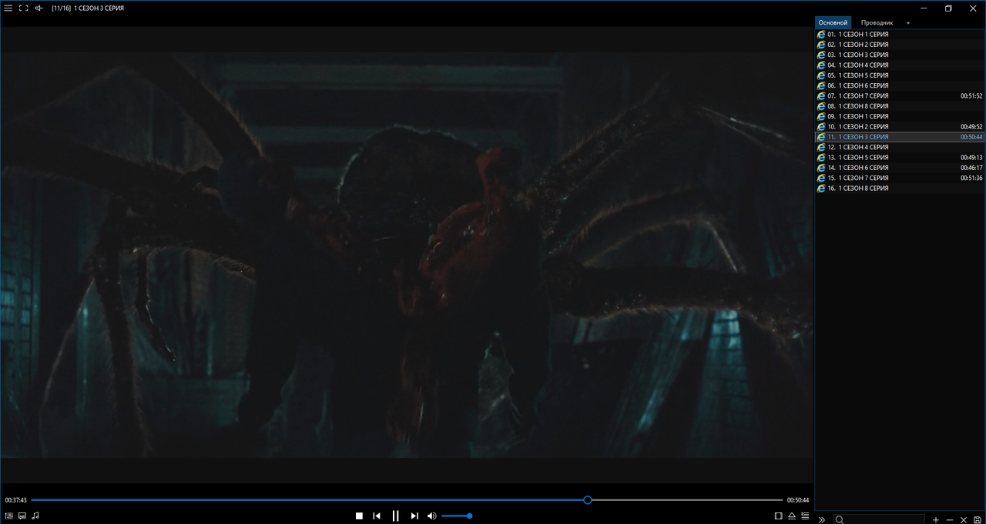Viewport: 986px width, 524px height.
Task: Stop the video playback
Action: (x=359, y=516)
